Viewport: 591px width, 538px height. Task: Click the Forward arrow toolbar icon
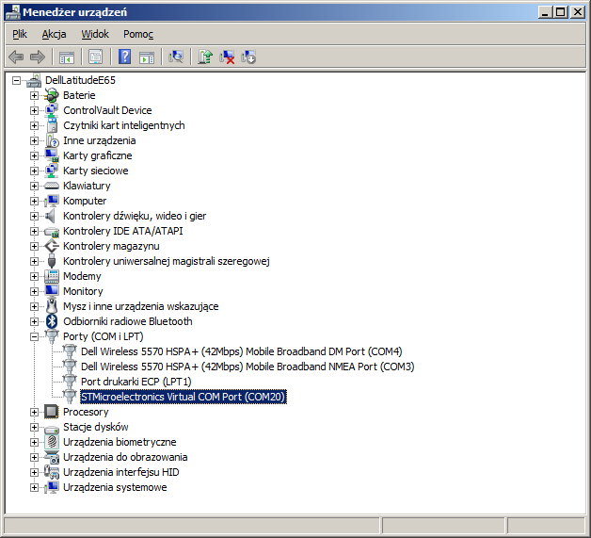(x=38, y=57)
